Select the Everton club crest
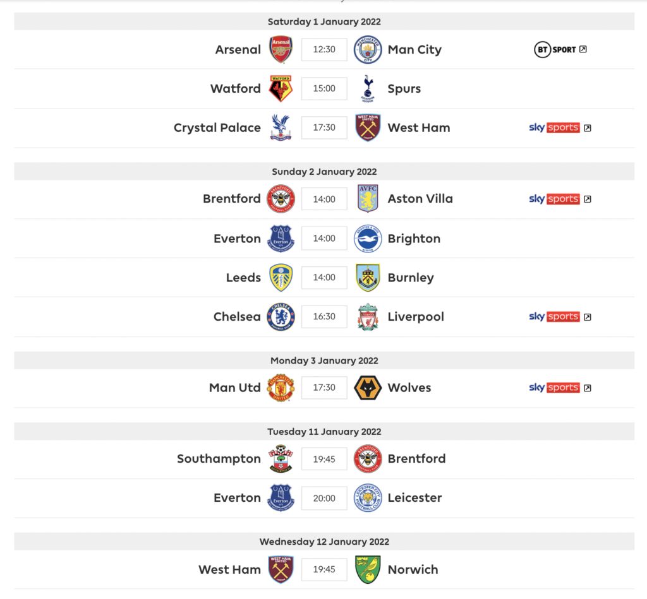The image size is (647, 599). (281, 238)
